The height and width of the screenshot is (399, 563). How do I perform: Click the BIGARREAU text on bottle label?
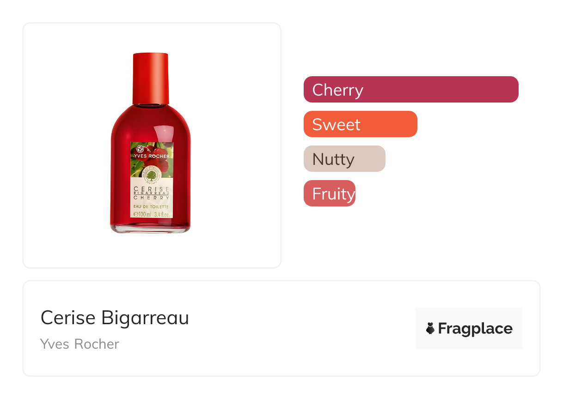point(151,193)
